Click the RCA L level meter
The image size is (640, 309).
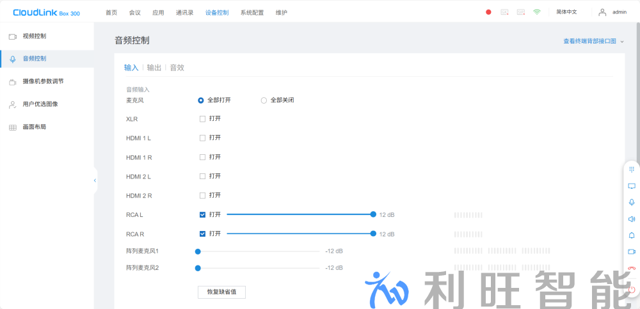[x=468, y=215]
